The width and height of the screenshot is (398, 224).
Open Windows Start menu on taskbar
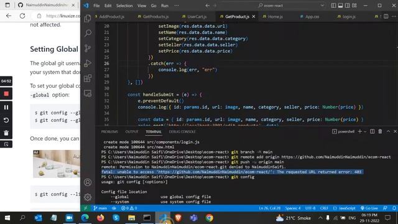7,218
